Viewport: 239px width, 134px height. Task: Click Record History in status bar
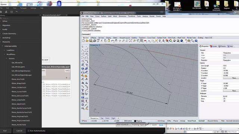(213, 121)
